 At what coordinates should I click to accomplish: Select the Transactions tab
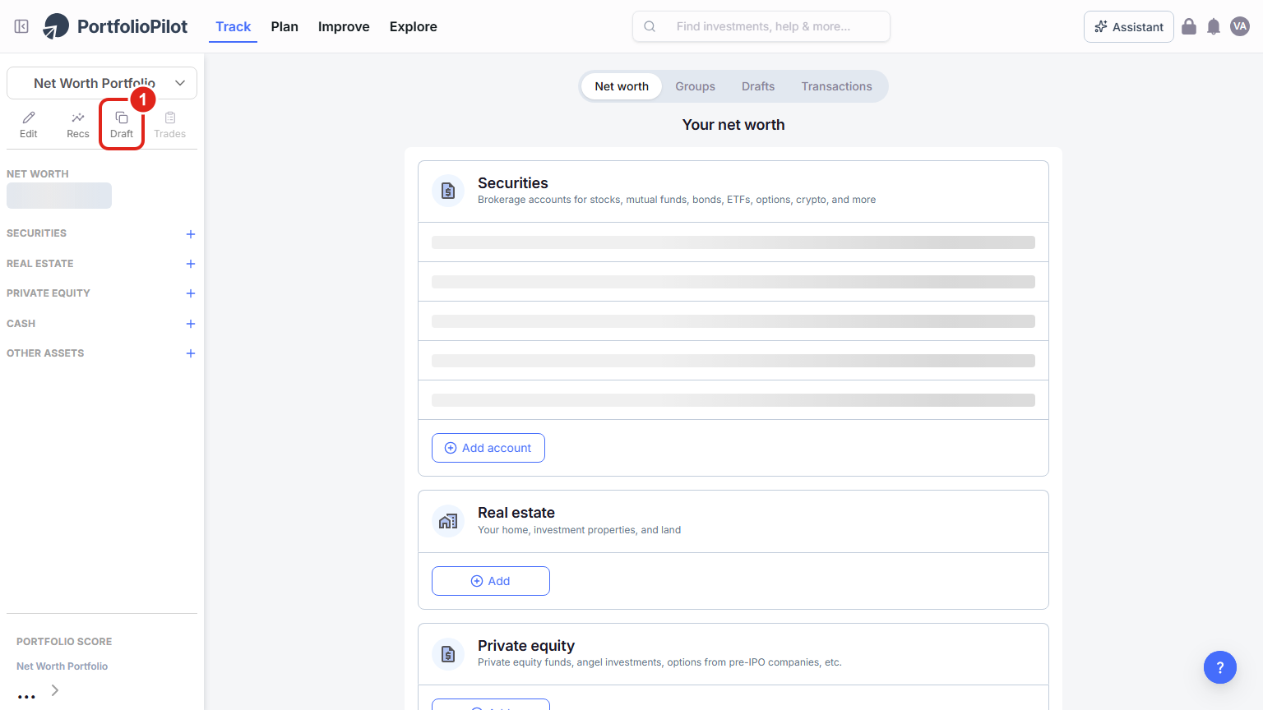point(837,86)
